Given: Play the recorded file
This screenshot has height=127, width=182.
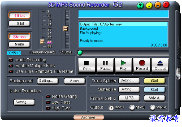Looking at the screenshot, I should (x=123, y=66).
